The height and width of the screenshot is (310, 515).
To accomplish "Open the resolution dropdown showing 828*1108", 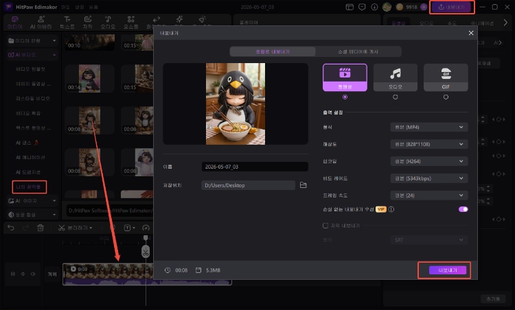I will pos(429,144).
